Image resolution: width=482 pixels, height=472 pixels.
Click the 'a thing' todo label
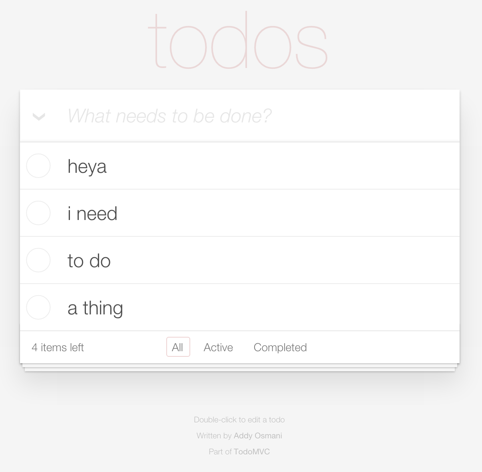tap(95, 308)
